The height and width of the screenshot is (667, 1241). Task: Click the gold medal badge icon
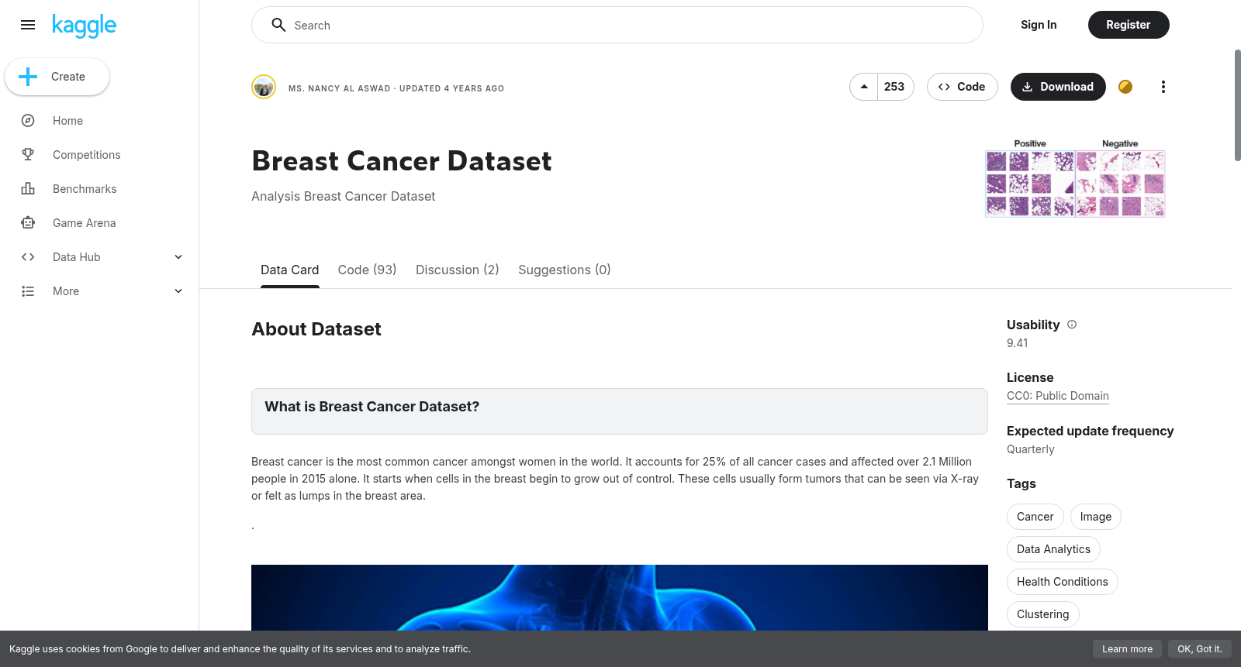pyautogui.click(x=1125, y=87)
